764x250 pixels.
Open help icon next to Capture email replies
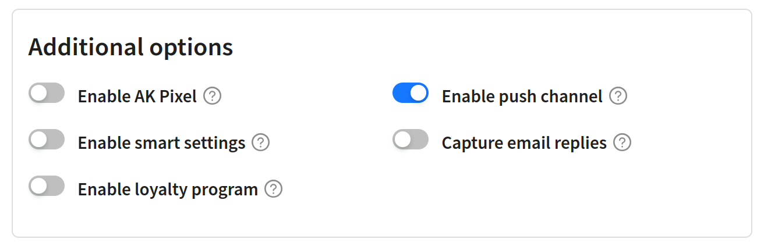[622, 142]
